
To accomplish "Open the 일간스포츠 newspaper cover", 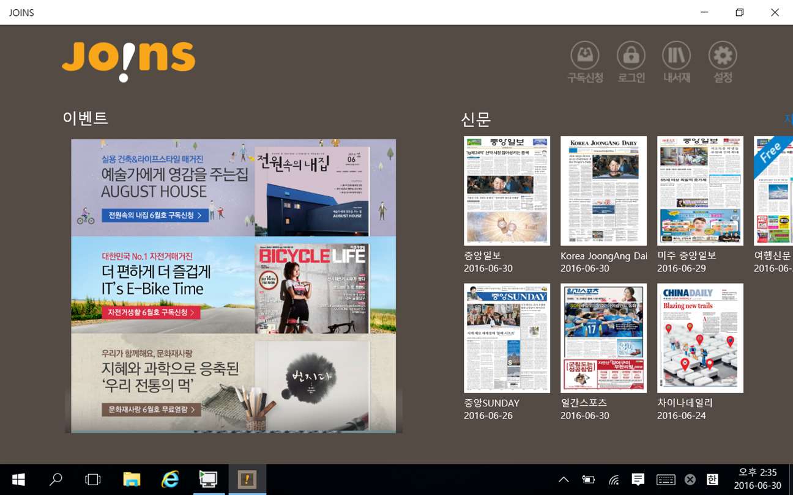I will click(603, 338).
